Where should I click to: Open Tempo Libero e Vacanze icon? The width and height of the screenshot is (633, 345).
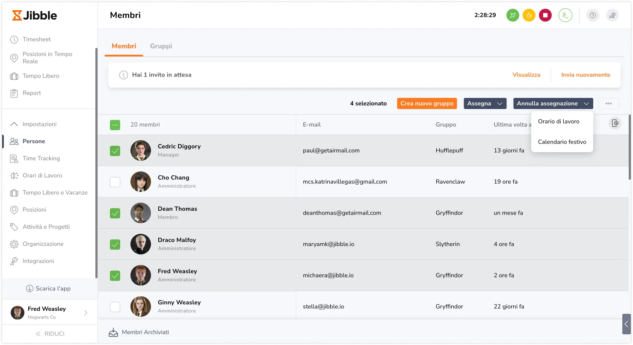[14, 193]
